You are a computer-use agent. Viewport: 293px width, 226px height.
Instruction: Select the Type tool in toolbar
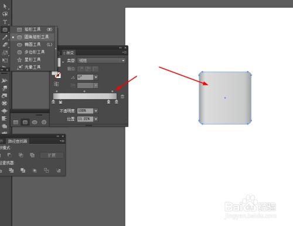tap(5, 22)
